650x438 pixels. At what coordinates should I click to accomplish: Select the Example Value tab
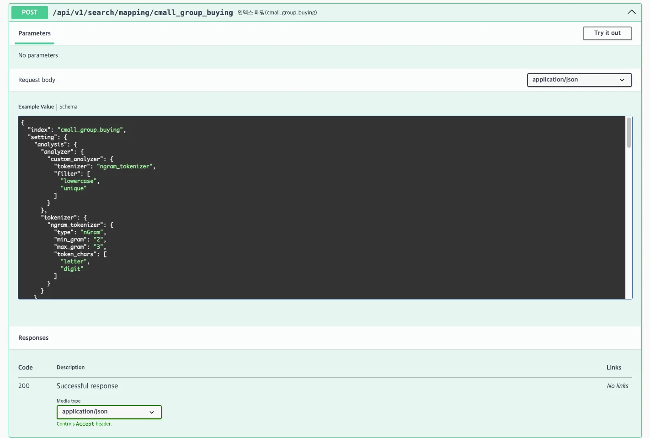[x=36, y=107]
